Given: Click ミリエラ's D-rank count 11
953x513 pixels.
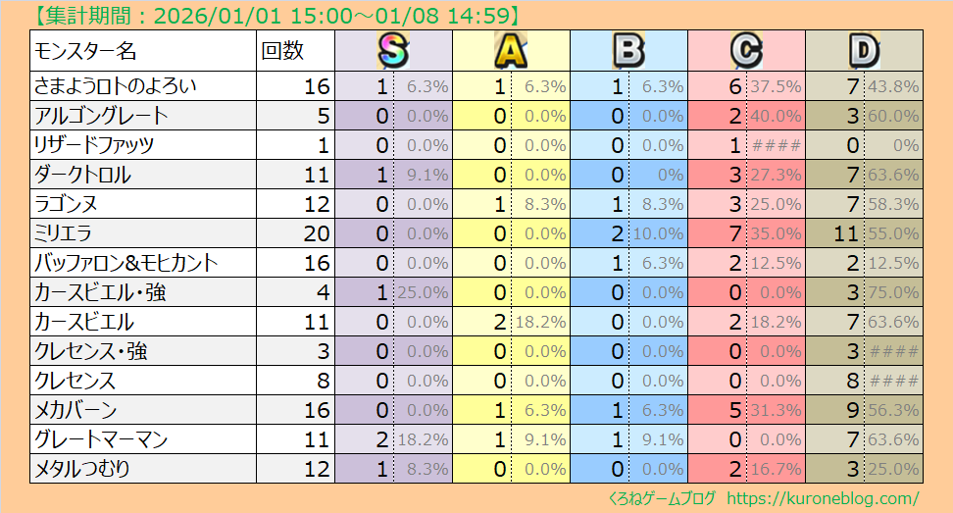Looking at the screenshot, I should tap(844, 233).
